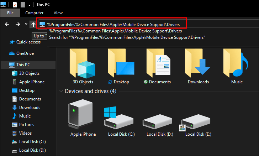Viewport: 259px width, 156px height.
Task: Click the OneDrive cloud icon
Action: click(x=12, y=53)
